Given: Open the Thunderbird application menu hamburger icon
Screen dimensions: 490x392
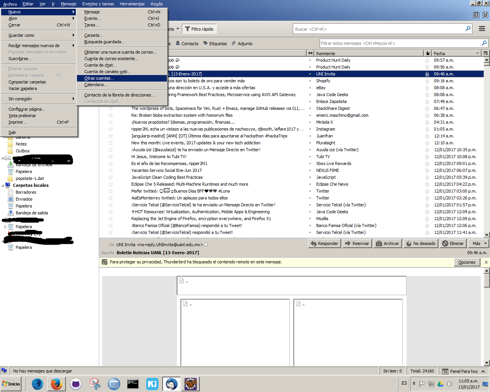Looking at the screenshot, I should (x=482, y=29).
